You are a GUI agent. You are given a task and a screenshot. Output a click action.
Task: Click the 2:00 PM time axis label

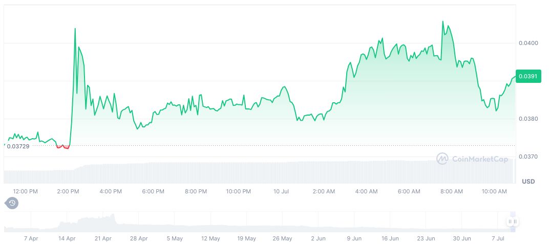point(68,191)
